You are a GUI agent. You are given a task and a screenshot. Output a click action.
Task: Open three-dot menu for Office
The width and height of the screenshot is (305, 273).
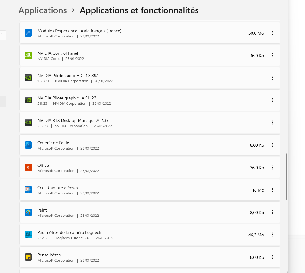point(273,167)
